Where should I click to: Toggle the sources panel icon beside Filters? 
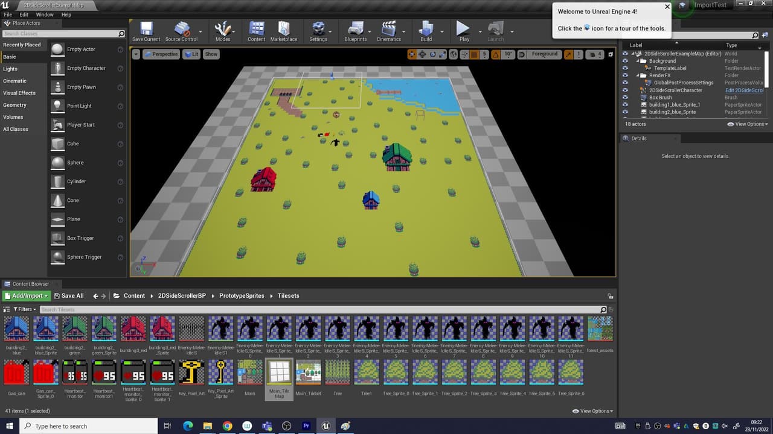click(8, 309)
